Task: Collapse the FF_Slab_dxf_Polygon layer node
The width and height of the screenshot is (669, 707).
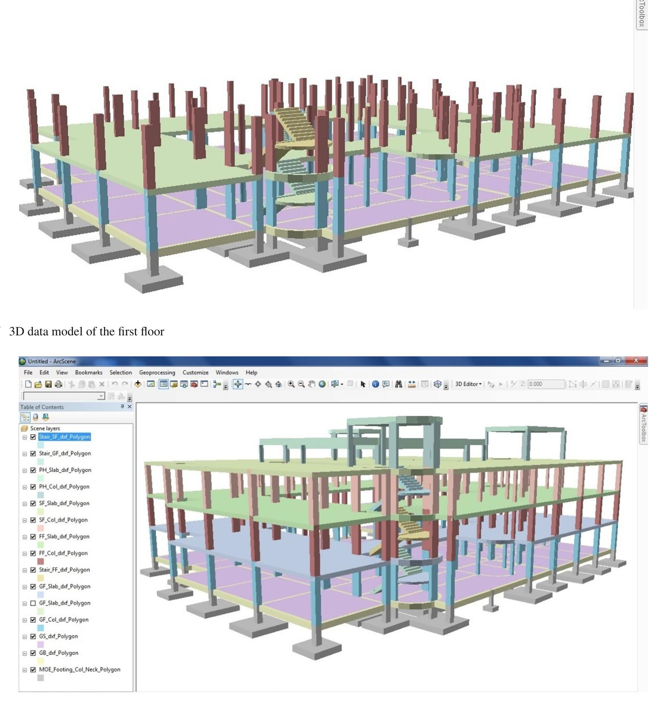Action: [25, 537]
